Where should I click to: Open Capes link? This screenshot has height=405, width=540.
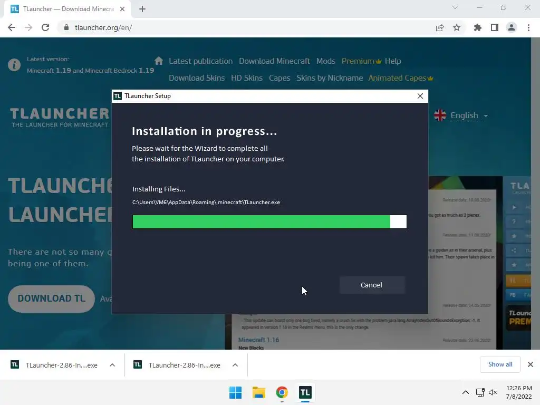(279, 78)
